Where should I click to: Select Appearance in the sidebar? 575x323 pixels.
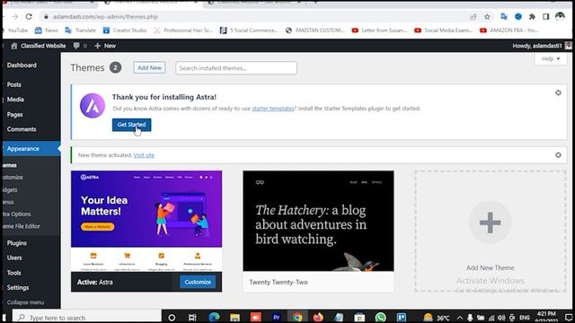pos(22,149)
